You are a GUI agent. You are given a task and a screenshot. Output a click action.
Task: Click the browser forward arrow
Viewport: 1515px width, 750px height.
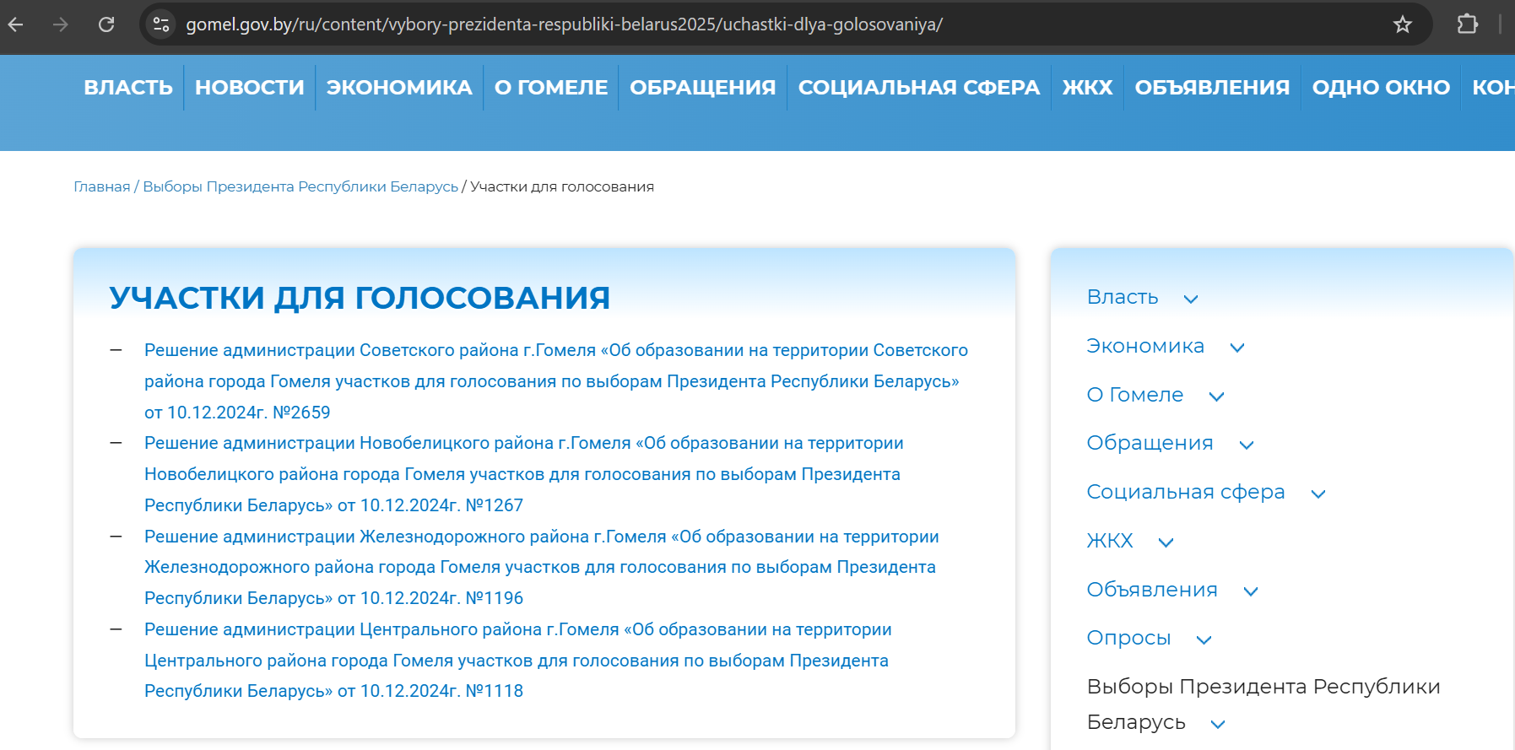tap(60, 24)
